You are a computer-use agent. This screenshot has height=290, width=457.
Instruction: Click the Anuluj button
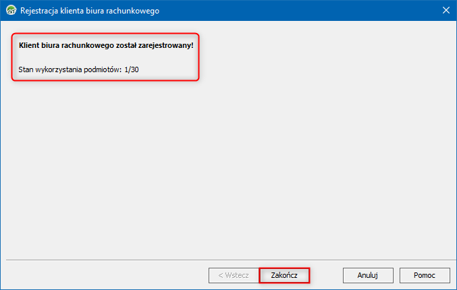368,275
